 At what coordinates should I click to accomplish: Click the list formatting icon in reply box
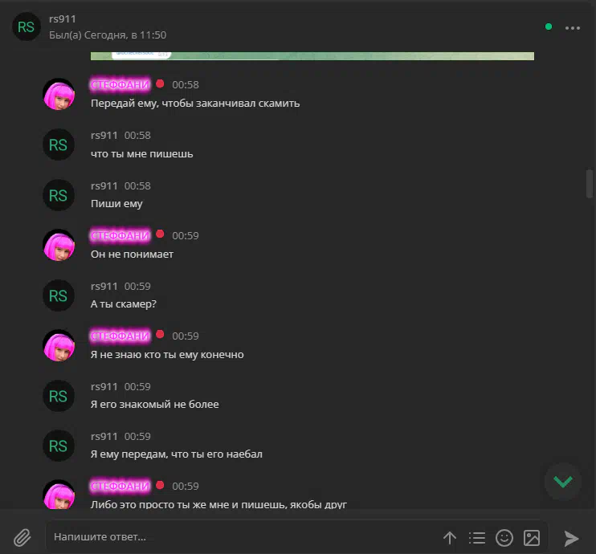[477, 538]
